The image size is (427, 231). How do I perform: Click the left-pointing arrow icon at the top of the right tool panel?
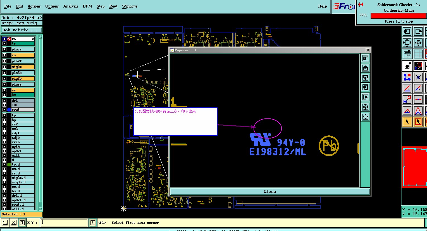[x=407, y=31]
